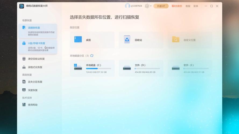Image resolution: width=239 pixels, height=134 pixels.
Task: Click the 453.64 GB/465.51 GB text
Action: click(x=194, y=72)
